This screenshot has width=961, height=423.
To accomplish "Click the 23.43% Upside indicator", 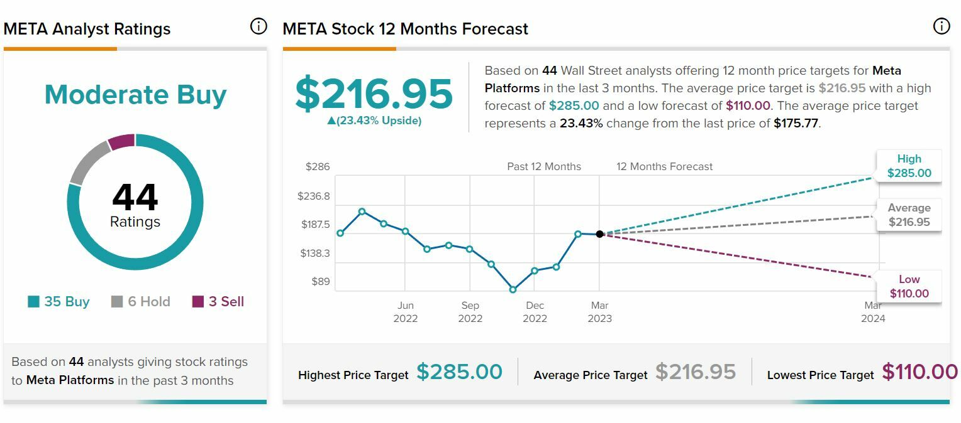I will (x=374, y=121).
